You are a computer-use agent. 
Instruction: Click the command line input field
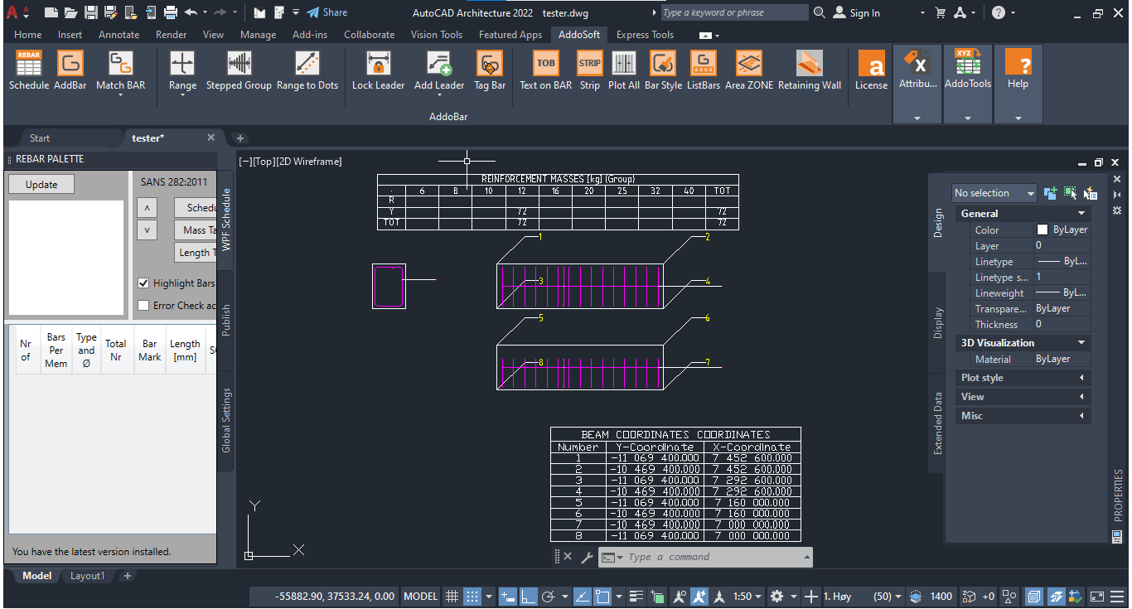click(x=704, y=557)
